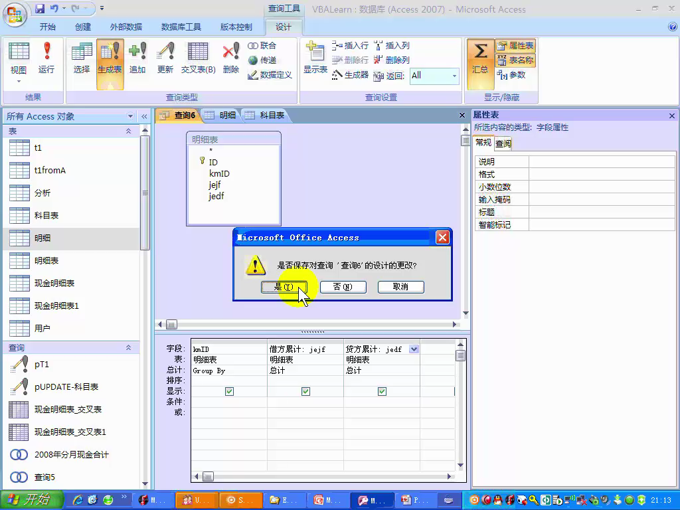Switch to the 明细 document tab
This screenshot has height=510, width=680.
click(220, 116)
